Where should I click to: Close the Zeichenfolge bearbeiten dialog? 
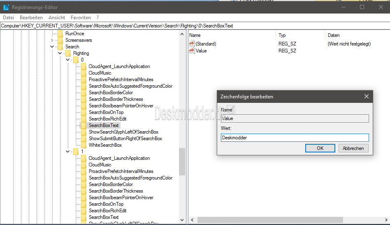[367, 96]
